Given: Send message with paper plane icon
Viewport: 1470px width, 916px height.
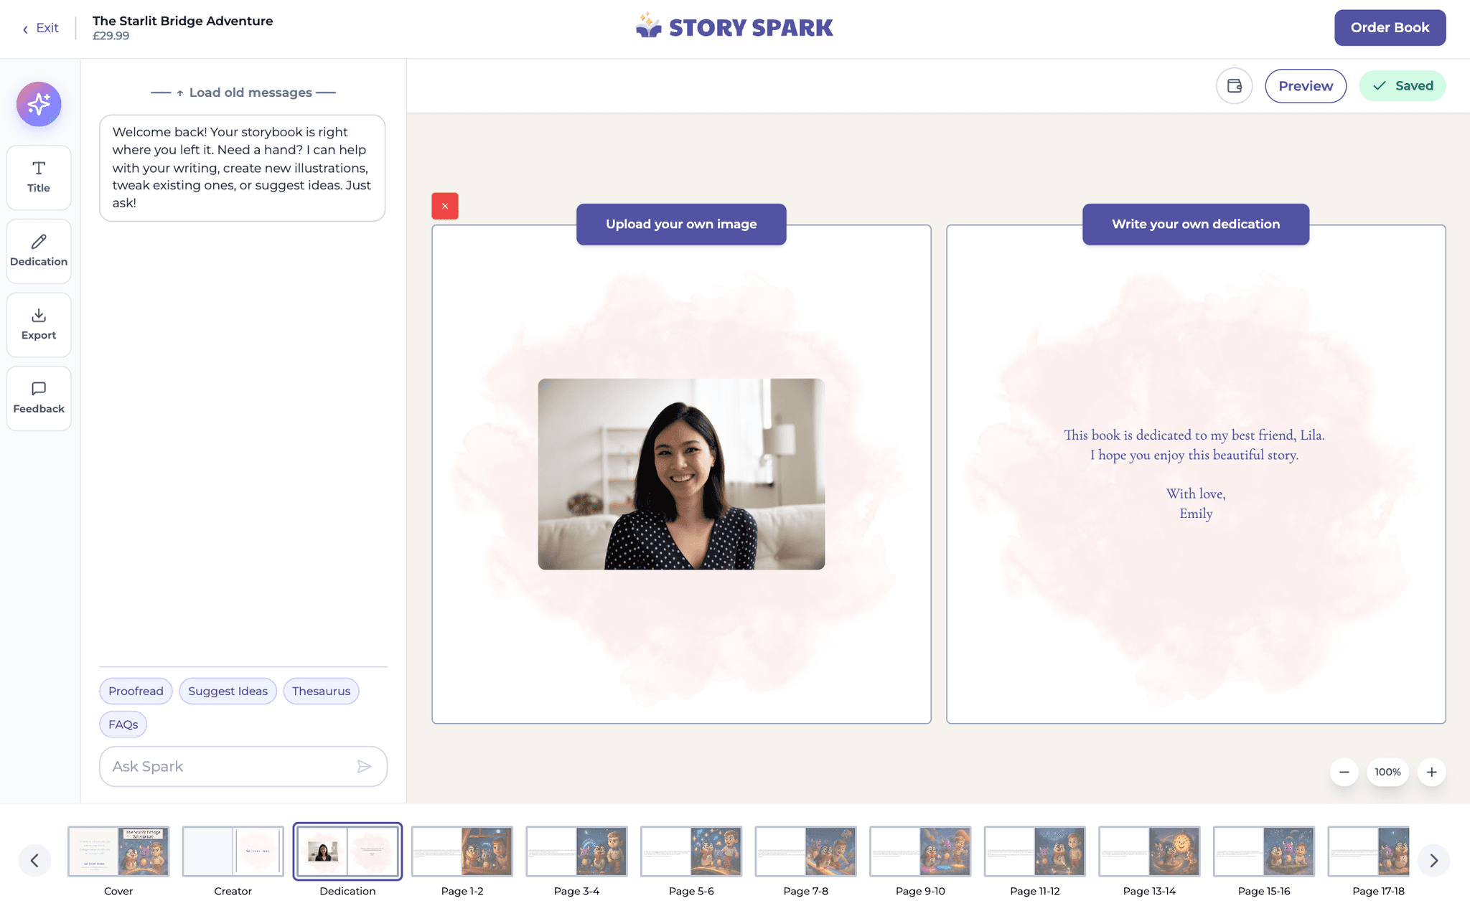Looking at the screenshot, I should click(x=364, y=766).
